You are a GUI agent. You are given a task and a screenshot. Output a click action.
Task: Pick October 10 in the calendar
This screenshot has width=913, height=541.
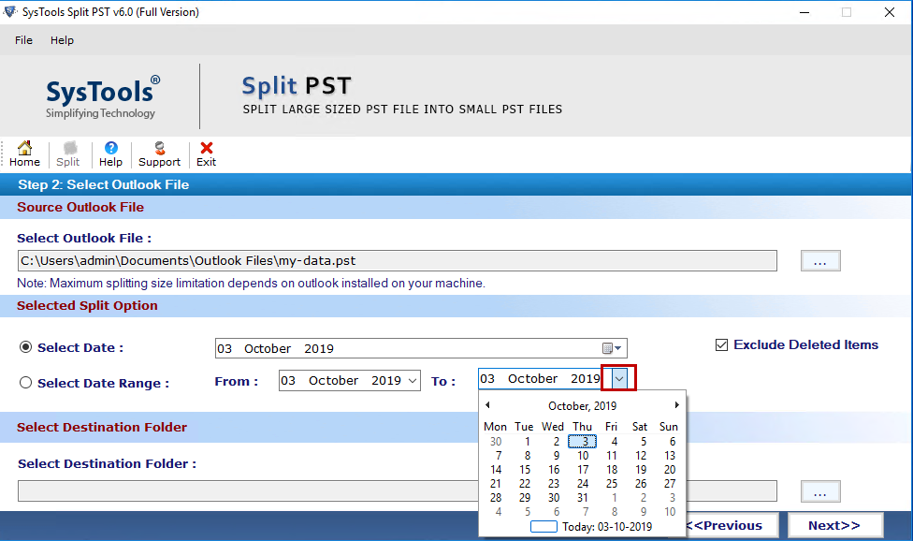pos(582,456)
